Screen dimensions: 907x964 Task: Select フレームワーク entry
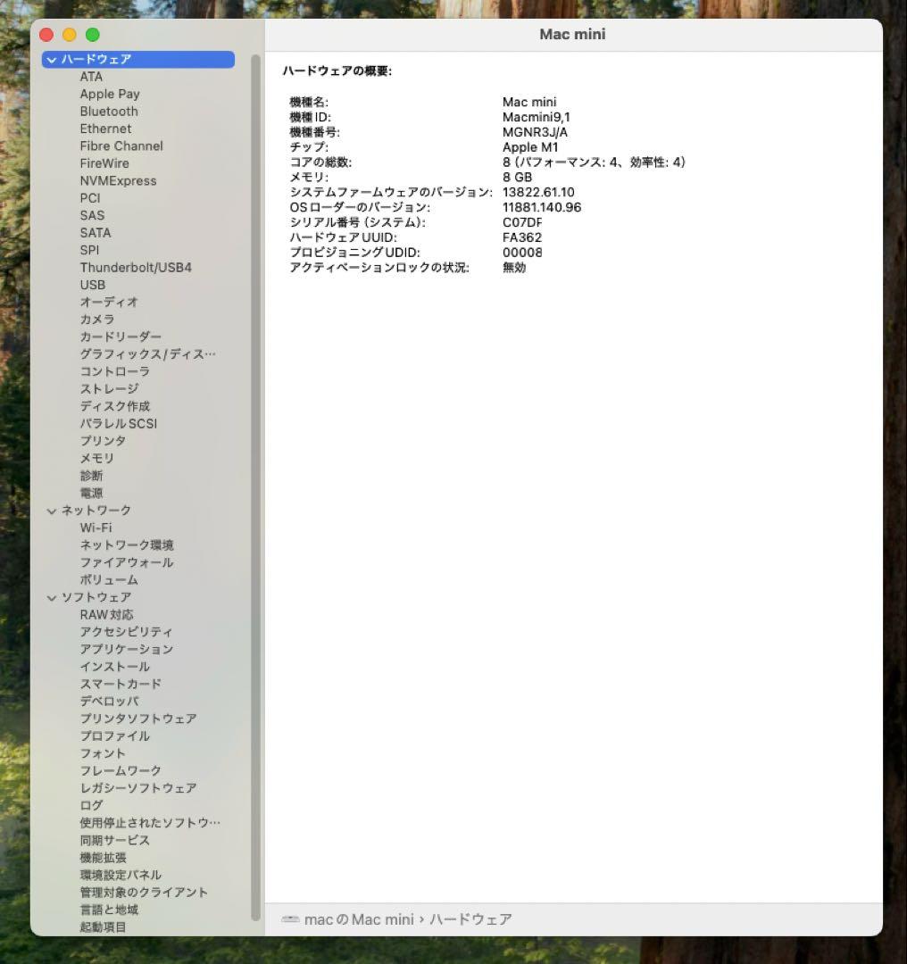121,770
